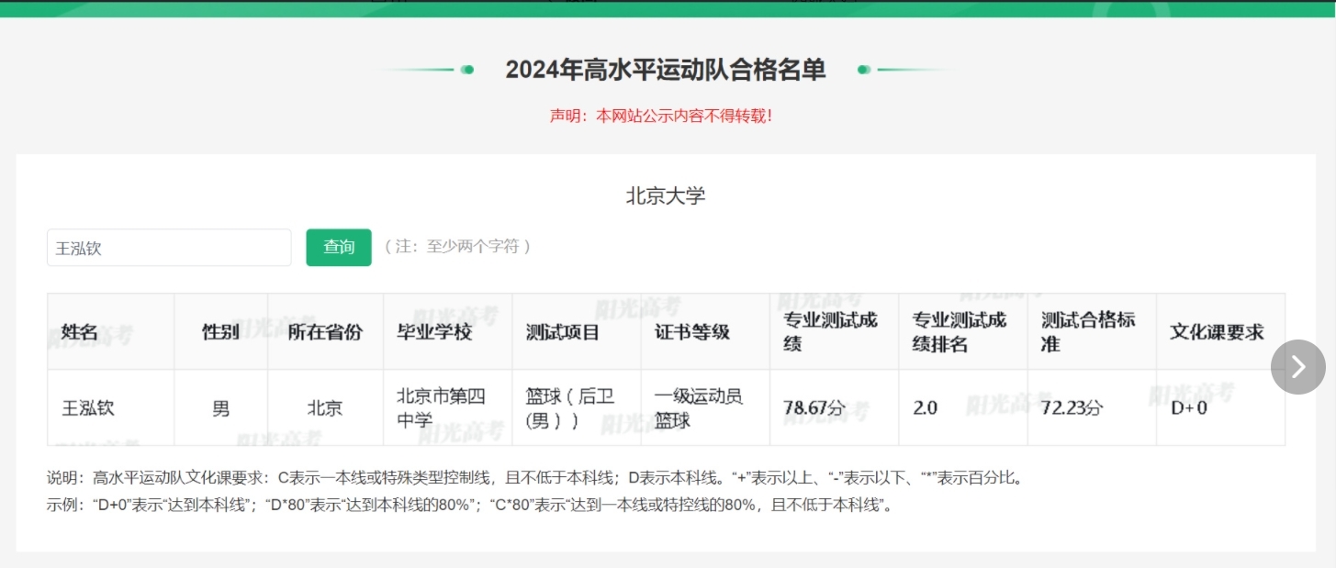Click the 专业测试成绩排名 column header
The height and width of the screenshot is (568, 1336).
point(963,332)
